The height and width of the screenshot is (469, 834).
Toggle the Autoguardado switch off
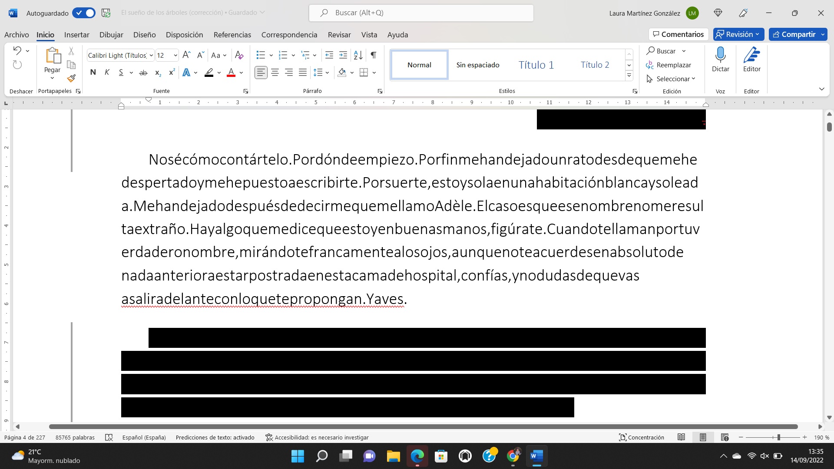pos(84,13)
